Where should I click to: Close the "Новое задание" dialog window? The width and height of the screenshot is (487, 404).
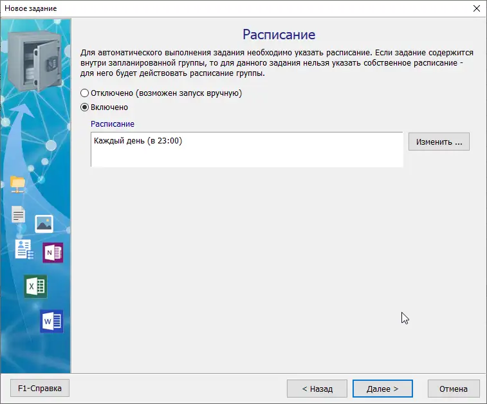pos(477,8)
